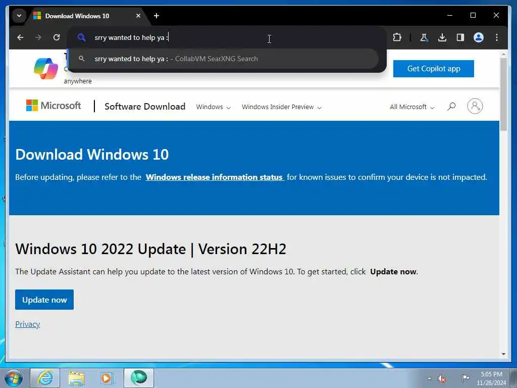Click the muted volume tray icon
The height and width of the screenshot is (388, 517).
[x=442, y=378]
